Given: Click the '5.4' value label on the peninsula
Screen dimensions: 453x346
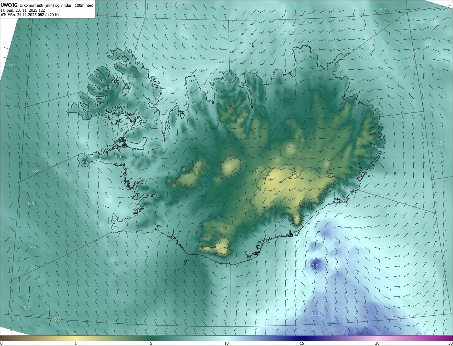Looking at the screenshot, I should [x=118, y=156].
